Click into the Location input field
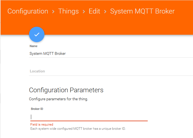Screen dimensions: 193x138 pyautogui.click(x=110, y=71)
